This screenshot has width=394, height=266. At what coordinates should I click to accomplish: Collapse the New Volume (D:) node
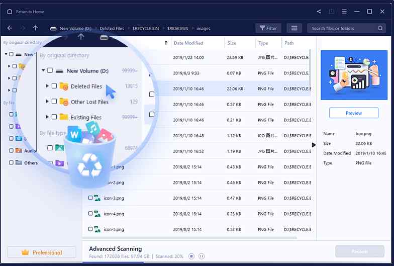[44, 71]
